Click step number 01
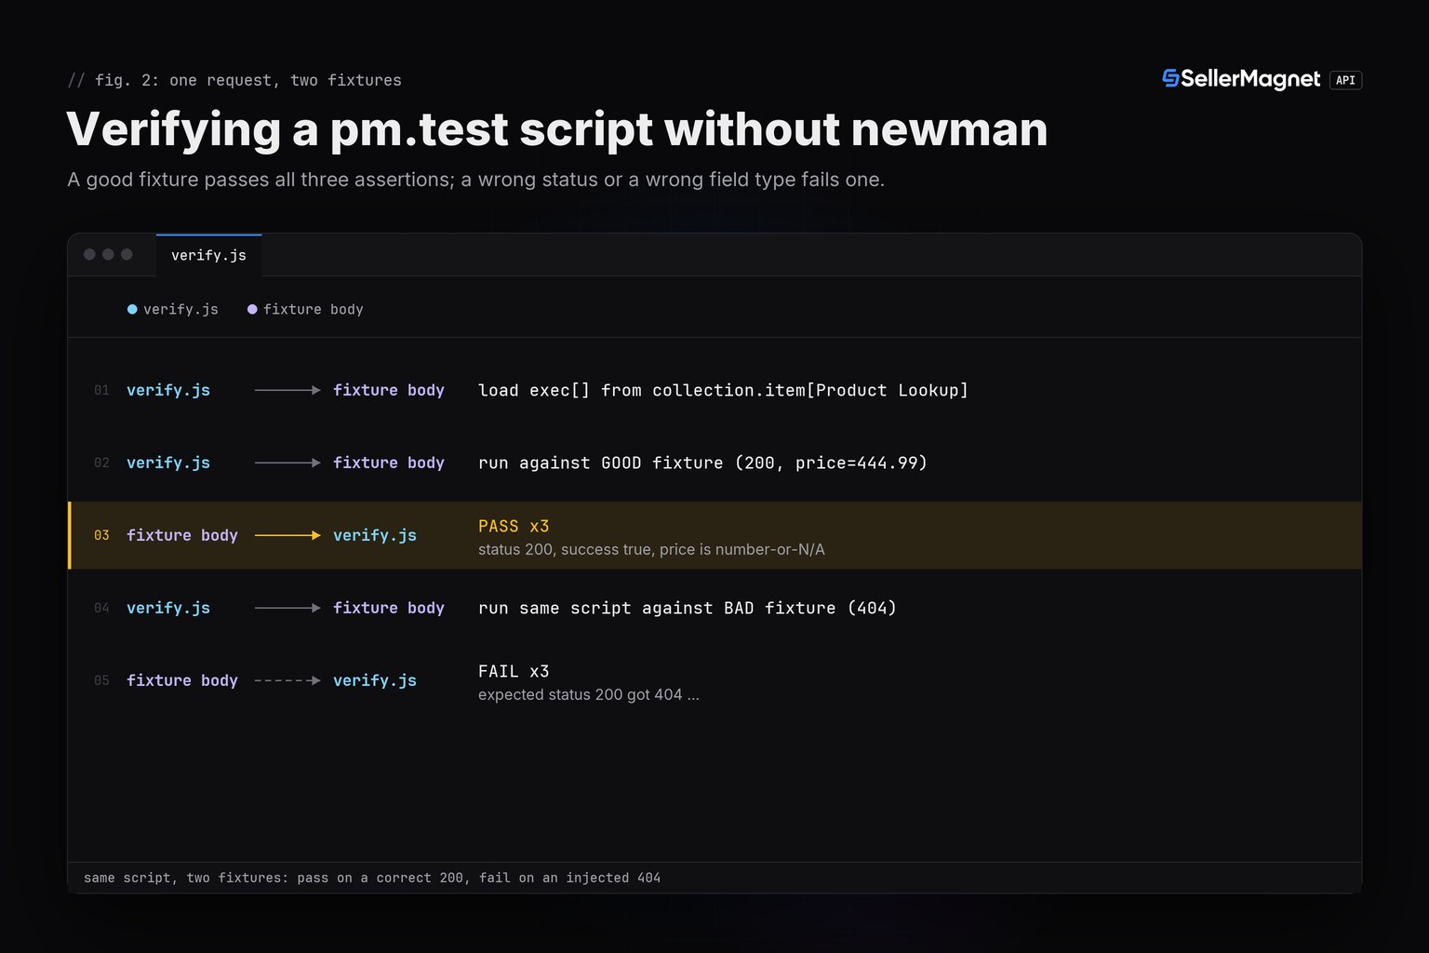The width and height of the screenshot is (1429, 953). pos(101,390)
